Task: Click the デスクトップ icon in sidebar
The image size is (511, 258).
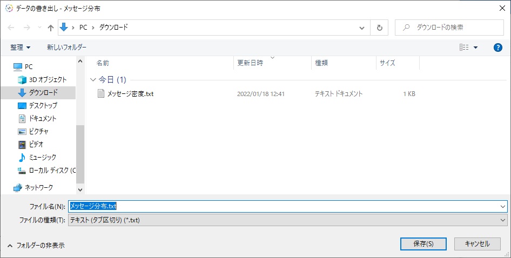Action: (22, 106)
